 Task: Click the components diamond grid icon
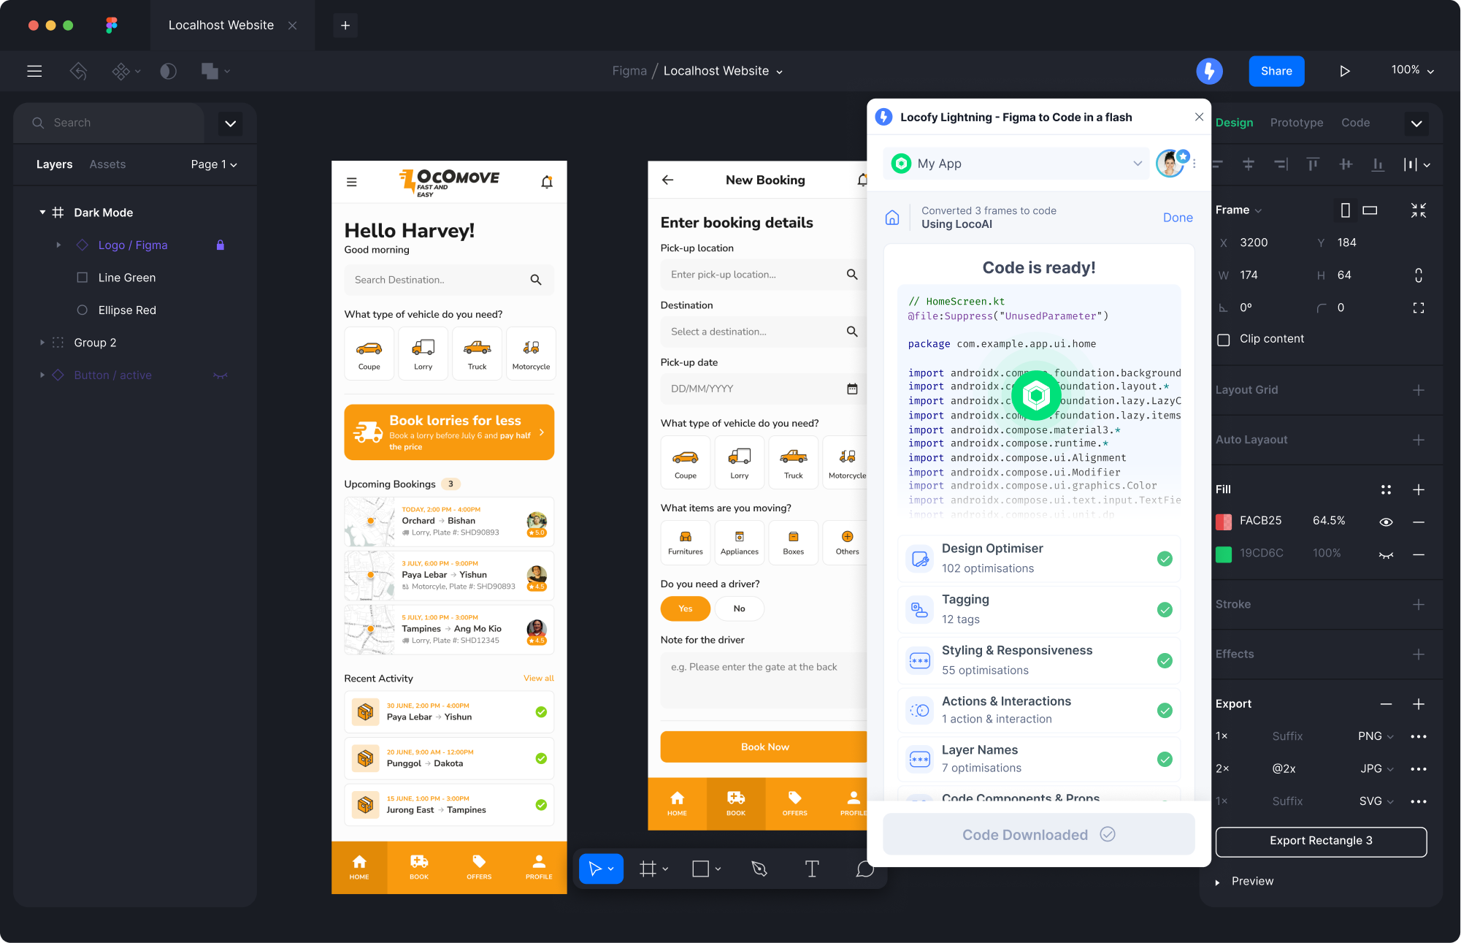[x=120, y=71]
